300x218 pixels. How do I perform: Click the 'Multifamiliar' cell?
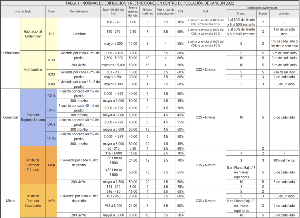pyautogui.click(x=33, y=69)
